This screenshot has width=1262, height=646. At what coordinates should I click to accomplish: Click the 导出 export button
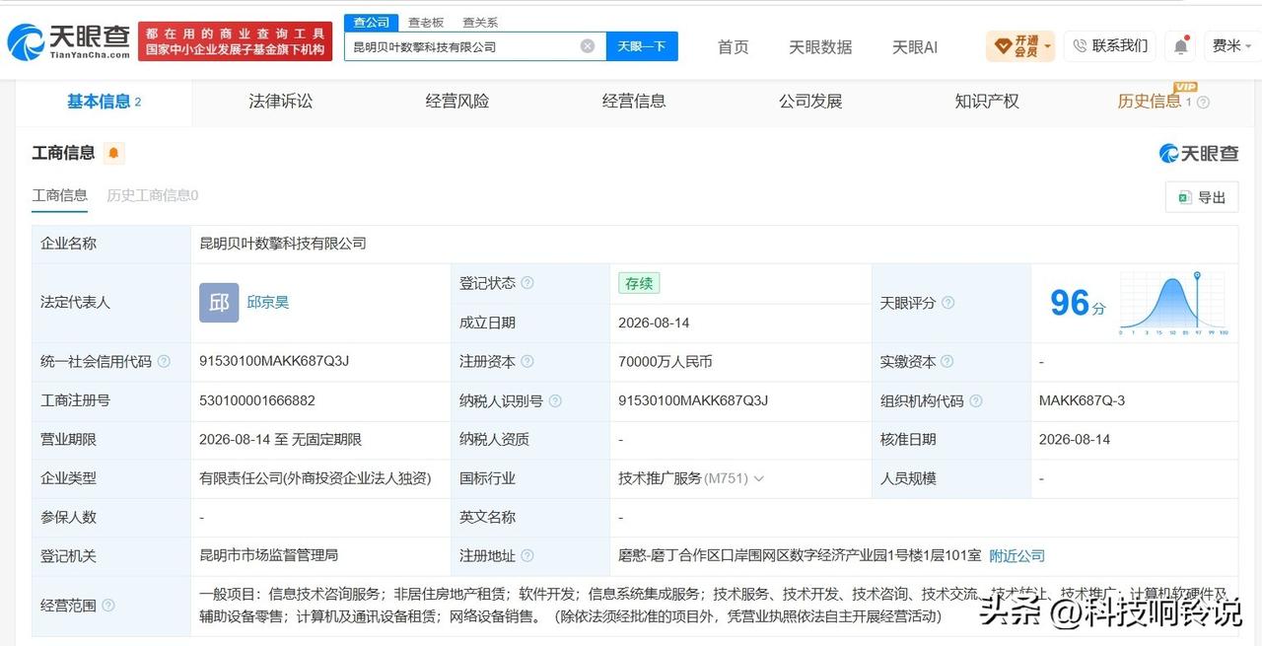click(x=1201, y=197)
